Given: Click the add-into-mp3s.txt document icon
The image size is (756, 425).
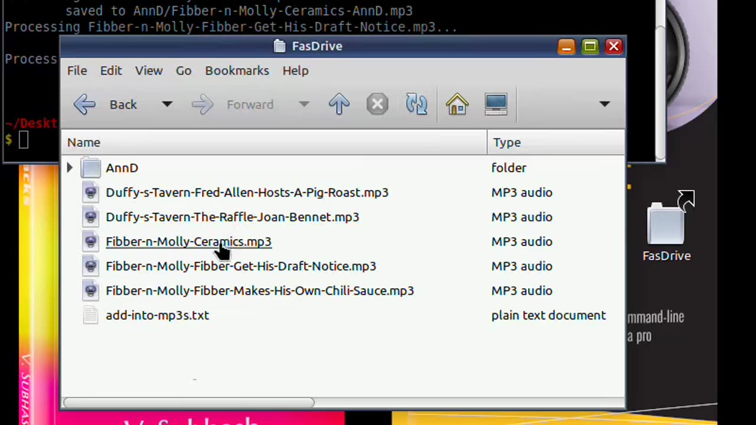Looking at the screenshot, I should pos(90,315).
